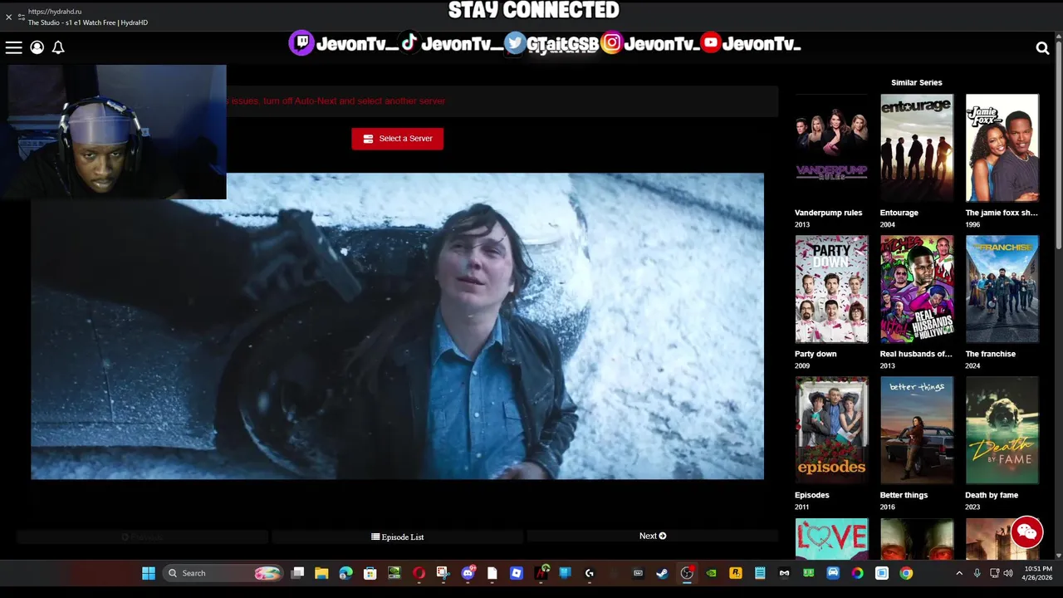Open Roblox from the taskbar
Image resolution: width=1063 pixels, height=598 pixels.
click(517, 573)
